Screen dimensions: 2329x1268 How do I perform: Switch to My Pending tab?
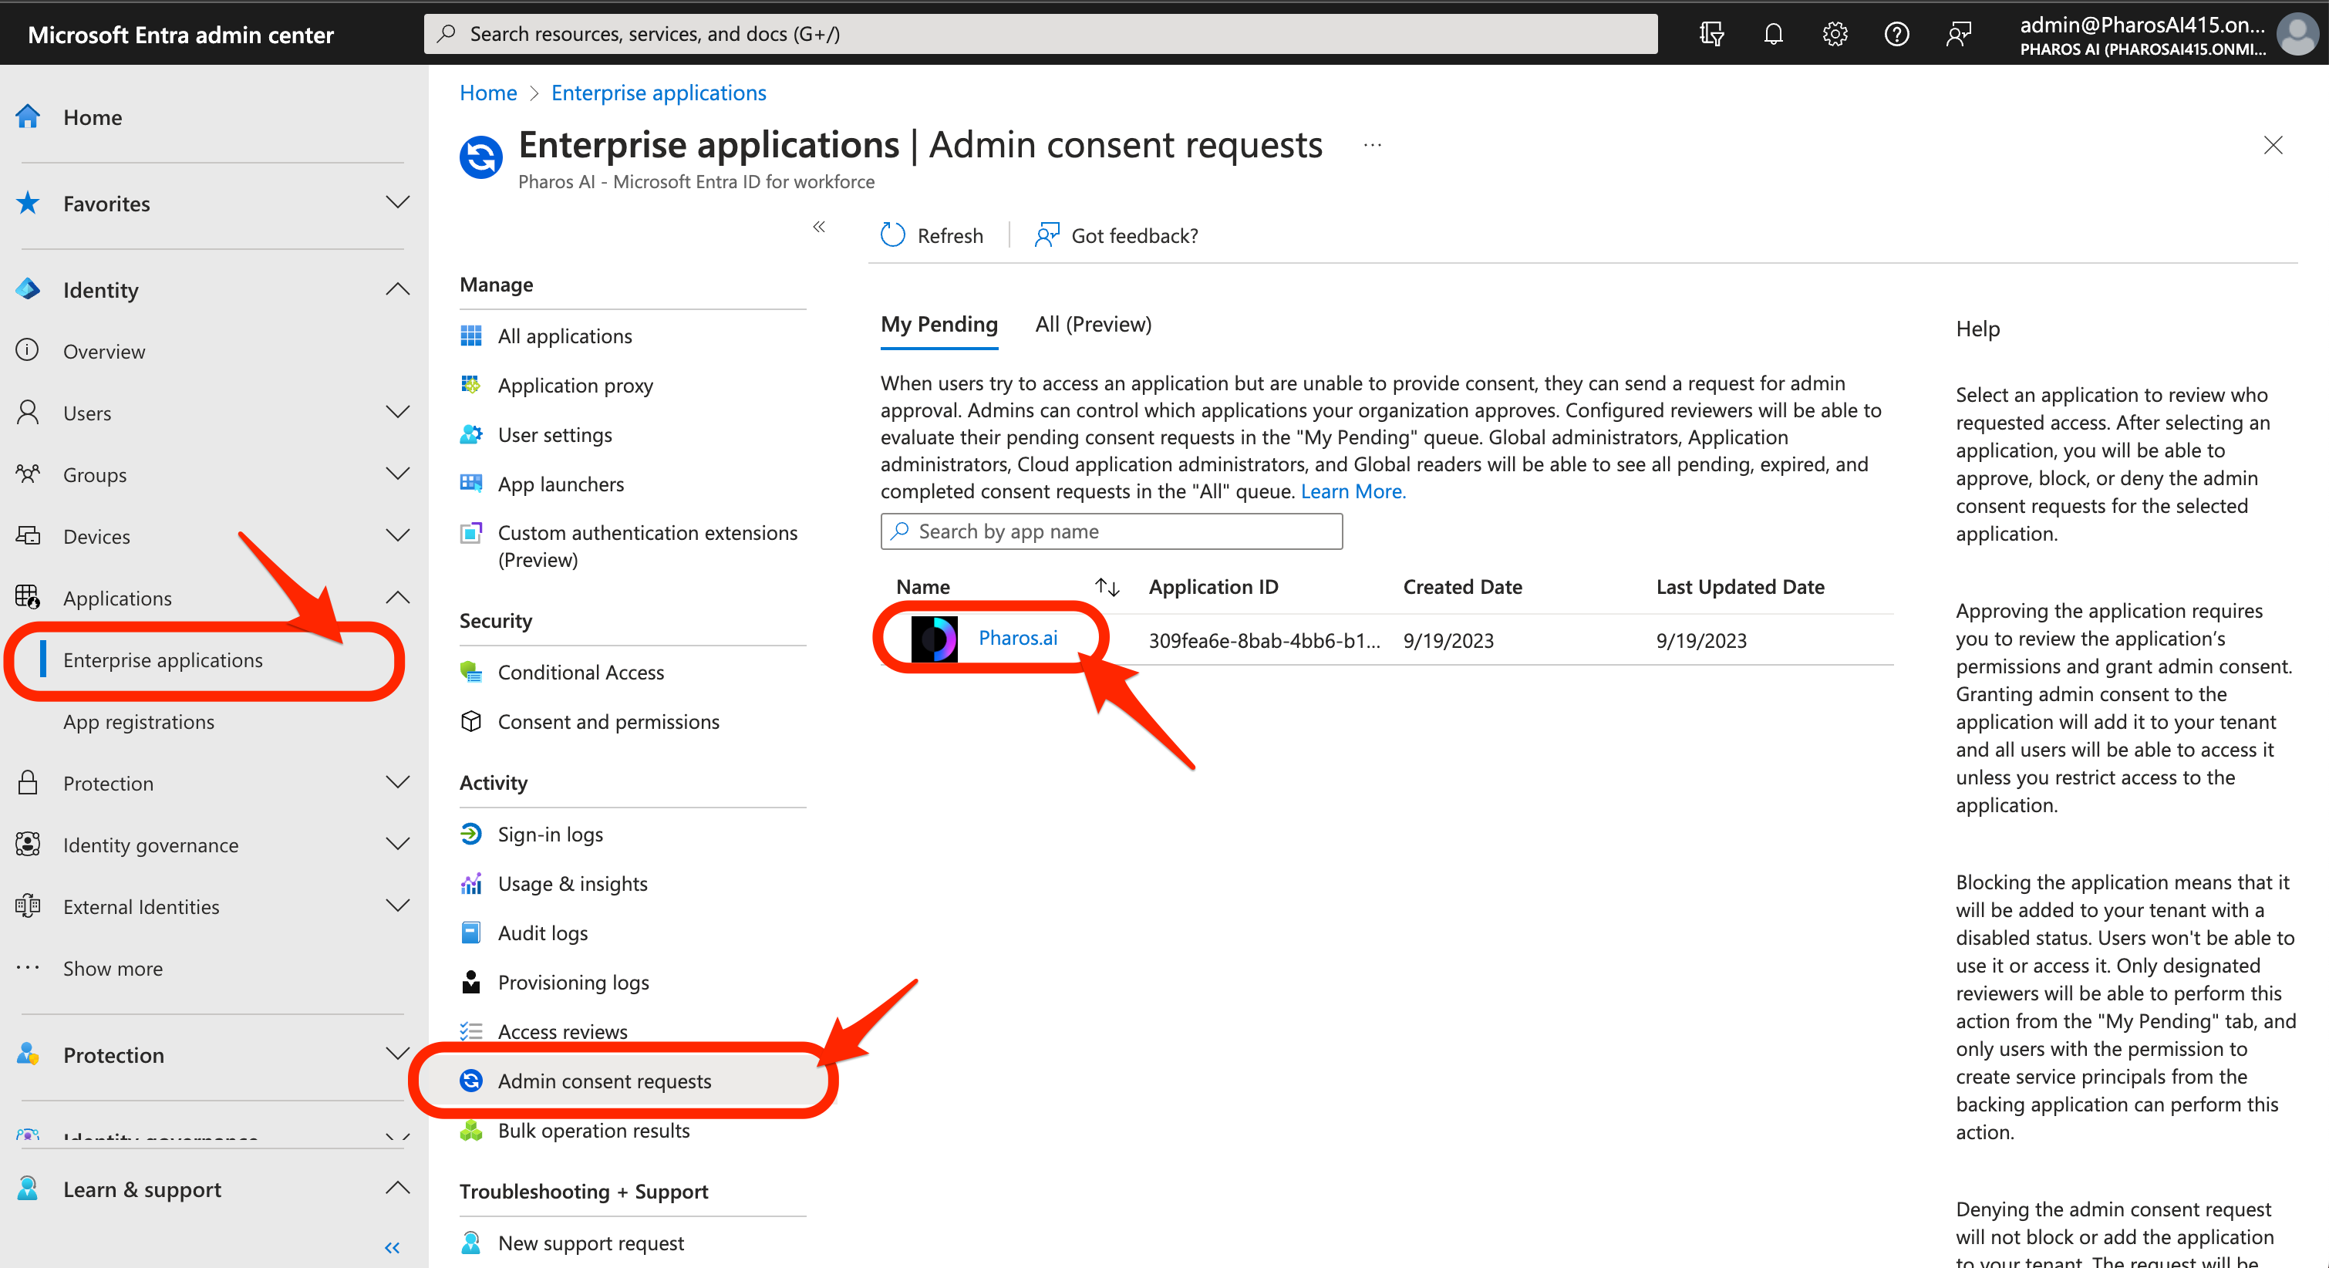click(939, 324)
